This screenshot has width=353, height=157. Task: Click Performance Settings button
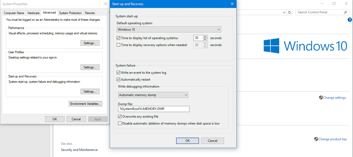[90, 43]
